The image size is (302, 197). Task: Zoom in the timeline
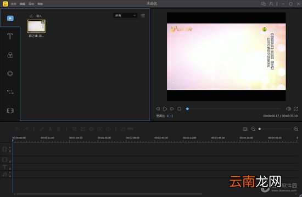point(296,129)
